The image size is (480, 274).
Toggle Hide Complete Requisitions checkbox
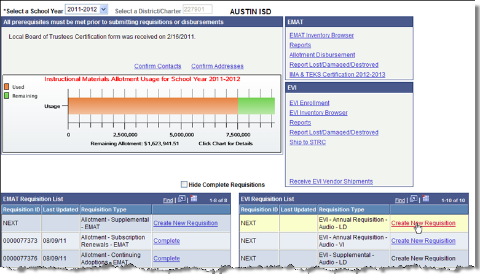(x=184, y=184)
